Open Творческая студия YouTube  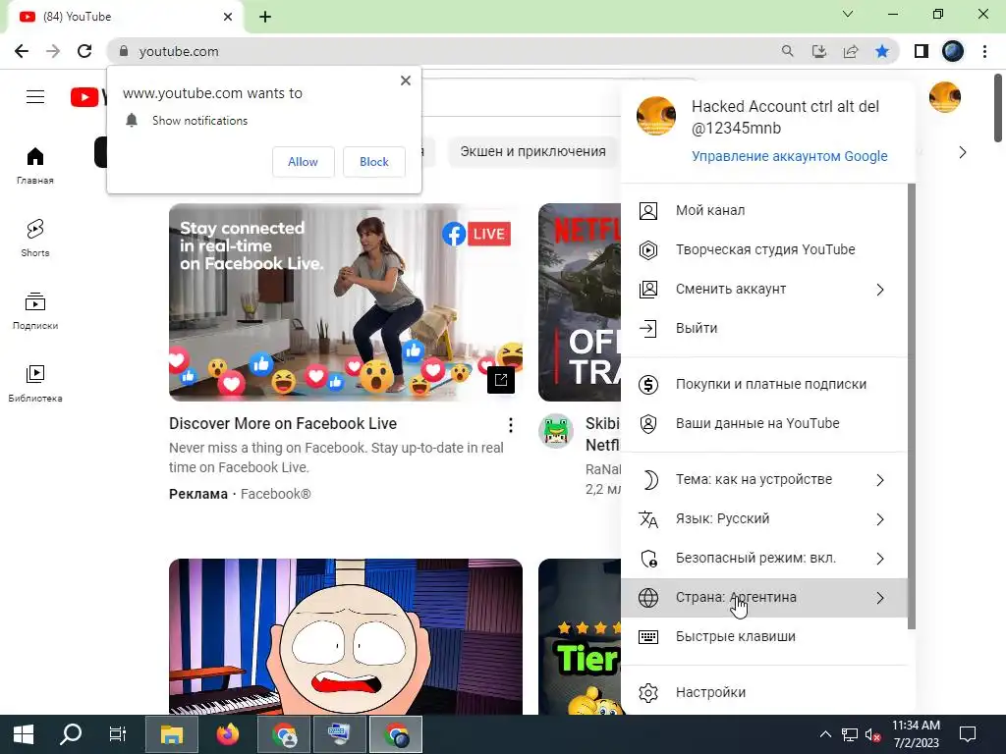click(x=764, y=249)
